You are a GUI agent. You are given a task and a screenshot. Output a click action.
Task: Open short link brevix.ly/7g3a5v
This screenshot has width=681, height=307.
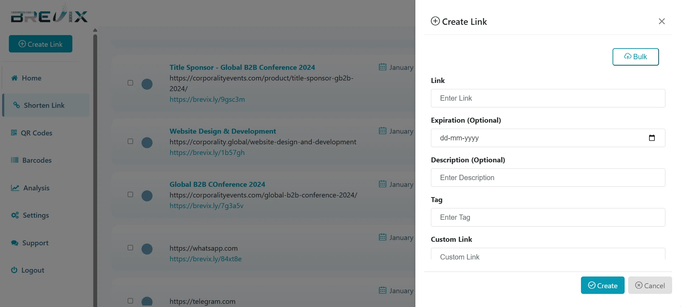(x=206, y=206)
